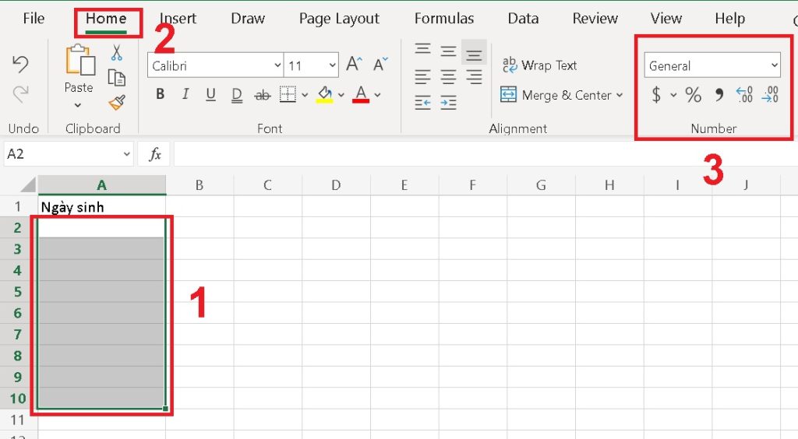Toggle Strikethrough formatting
The image size is (798, 439).
click(263, 94)
